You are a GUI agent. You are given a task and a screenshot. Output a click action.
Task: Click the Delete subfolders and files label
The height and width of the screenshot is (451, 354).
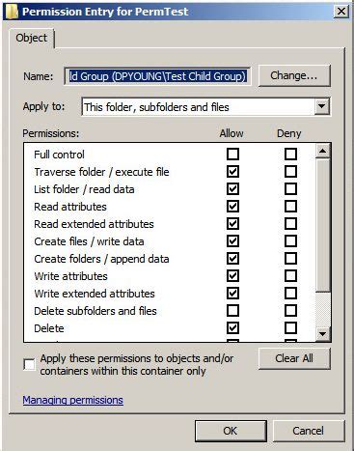(x=95, y=311)
